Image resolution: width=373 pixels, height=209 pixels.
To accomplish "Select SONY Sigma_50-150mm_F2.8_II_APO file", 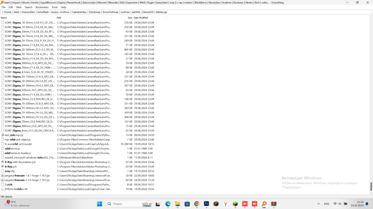I will (30, 77).
